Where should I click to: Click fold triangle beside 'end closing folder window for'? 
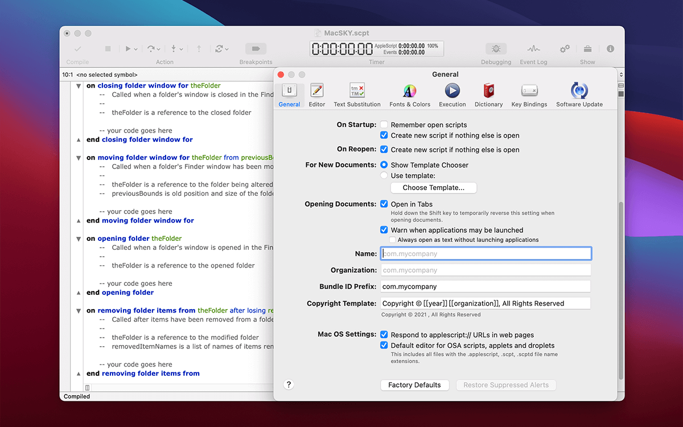pyautogui.click(x=79, y=139)
